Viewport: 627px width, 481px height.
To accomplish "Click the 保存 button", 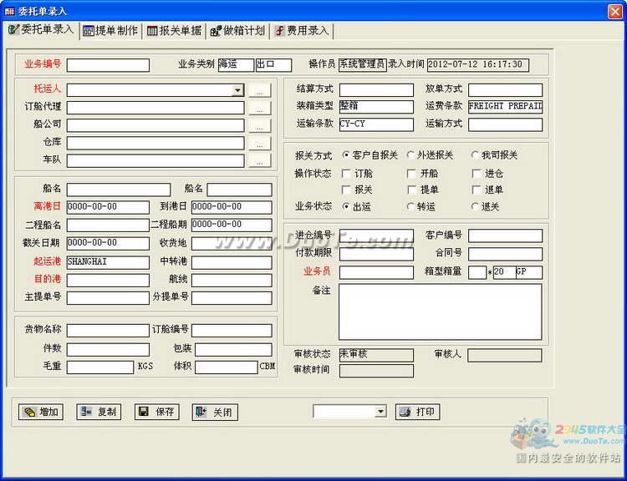I will pyautogui.click(x=157, y=412).
